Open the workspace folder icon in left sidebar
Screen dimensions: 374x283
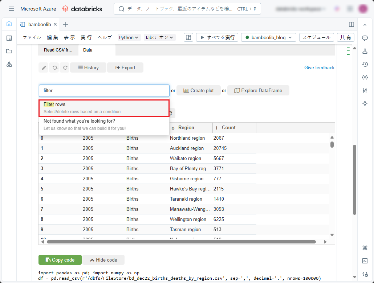tap(9, 51)
